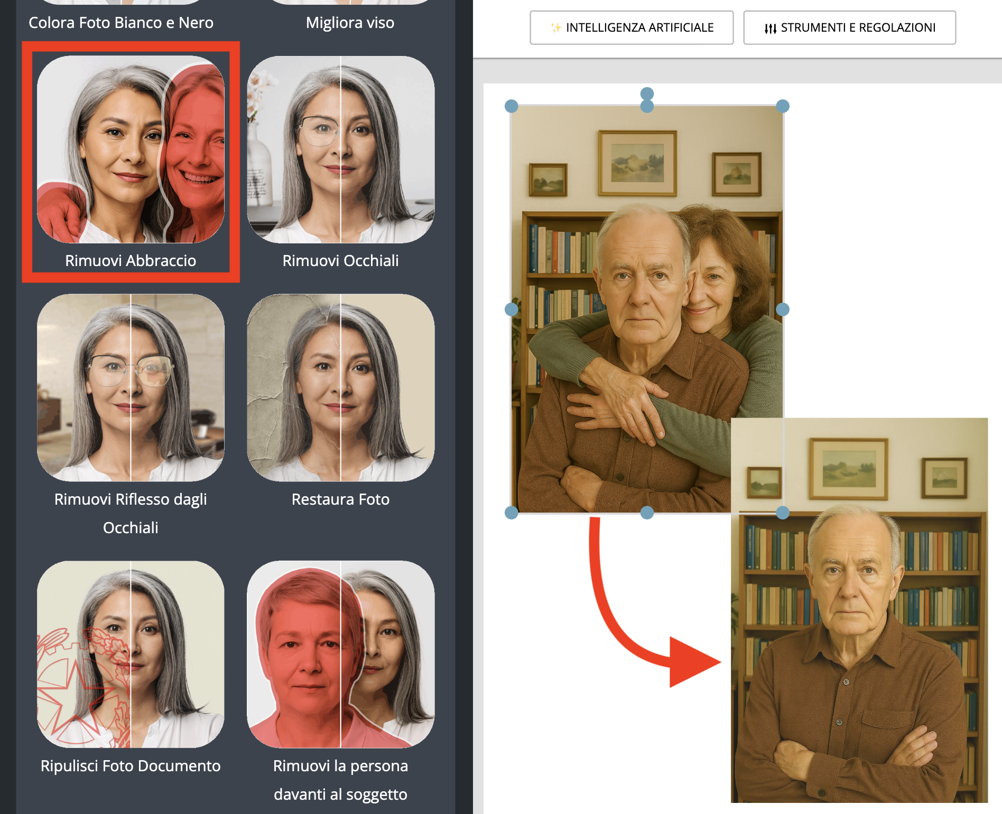Image resolution: width=1002 pixels, height=814 pixels.
Task: Select the Colora Foto Bianco e Nero tool
Action: point(122,22)
